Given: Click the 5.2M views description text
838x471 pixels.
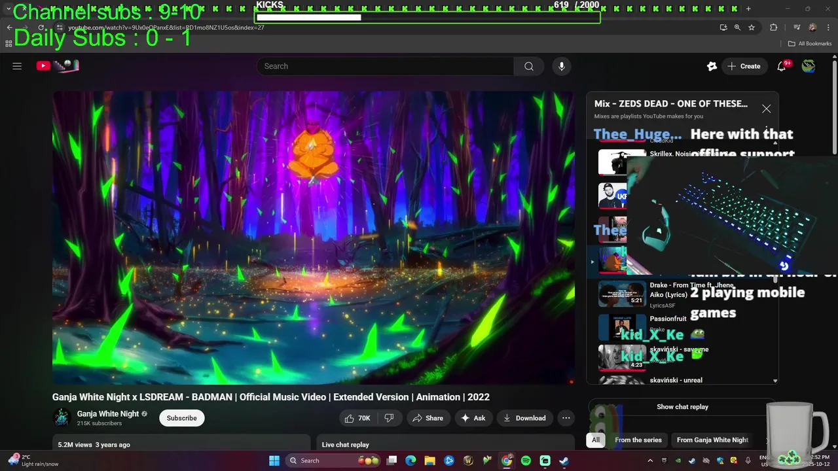Looking at the screenshot, I should [x=94, y=445].
